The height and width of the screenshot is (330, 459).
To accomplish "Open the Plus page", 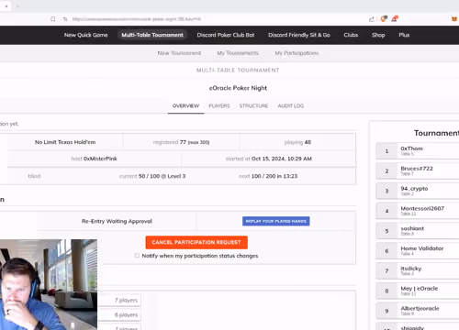I will click(x=404, y=35).
